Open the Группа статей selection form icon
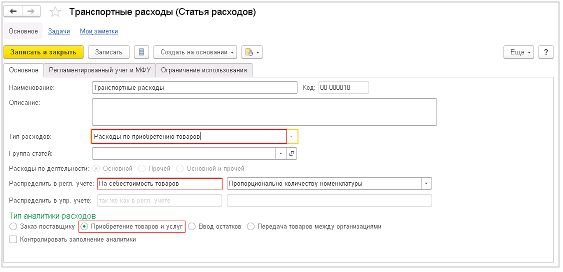 tap(291, 153)
